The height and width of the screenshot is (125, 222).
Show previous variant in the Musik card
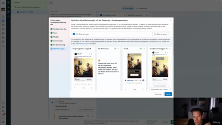(126, 90)
